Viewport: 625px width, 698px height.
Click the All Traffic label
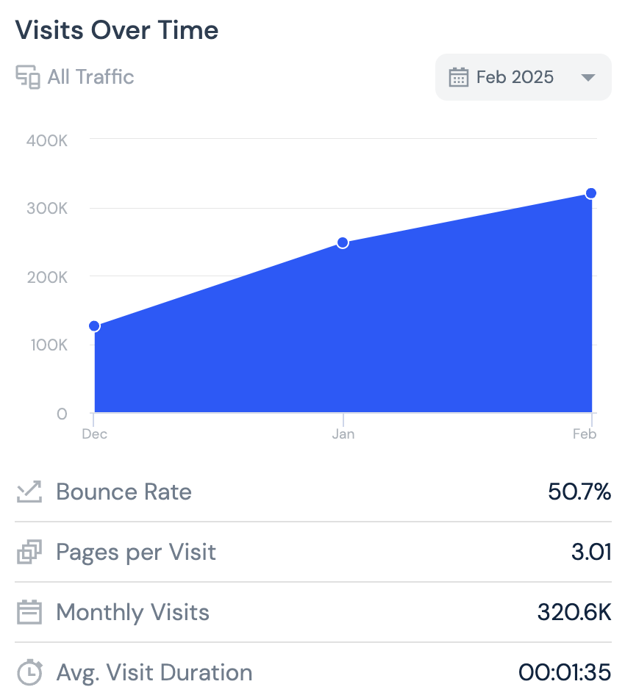pyautogui.click(x=90, y=77)
